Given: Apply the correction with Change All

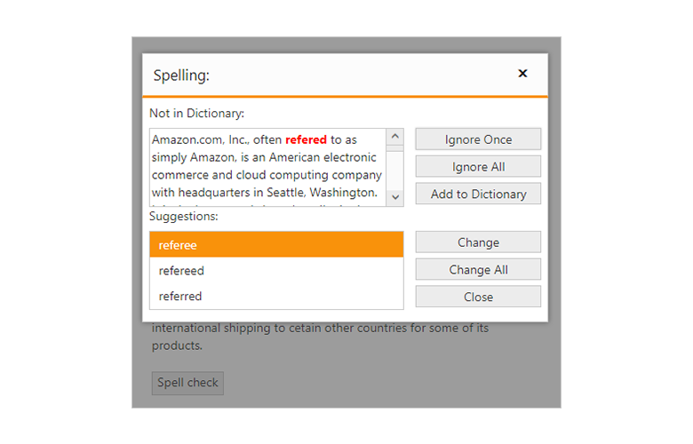Looking at the screenshot, I should click(x=478, y=270).
